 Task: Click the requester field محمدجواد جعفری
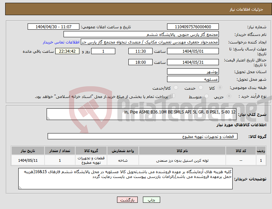tap(150, 42)
